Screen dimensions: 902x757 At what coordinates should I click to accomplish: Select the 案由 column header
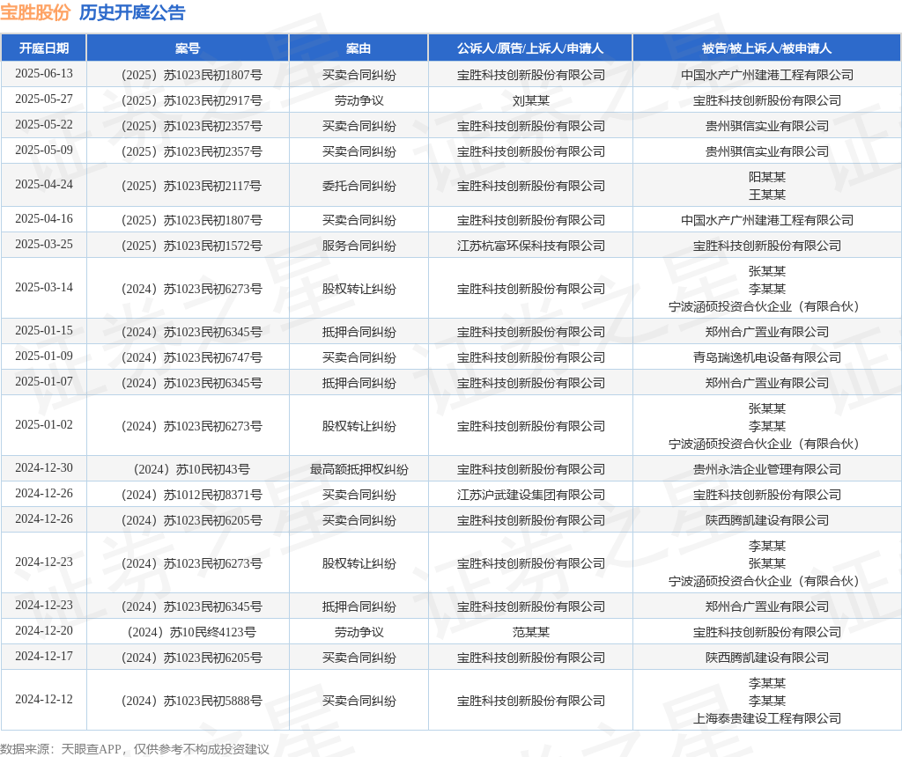click(x=359, y=48)
